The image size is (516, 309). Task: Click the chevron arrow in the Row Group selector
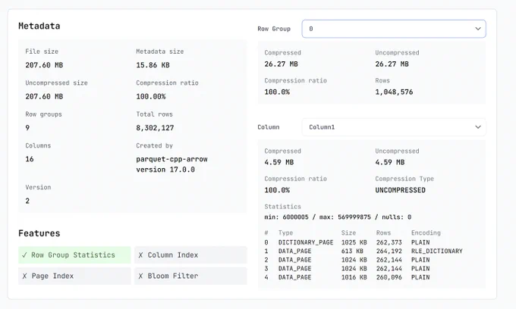coord(478,29)
